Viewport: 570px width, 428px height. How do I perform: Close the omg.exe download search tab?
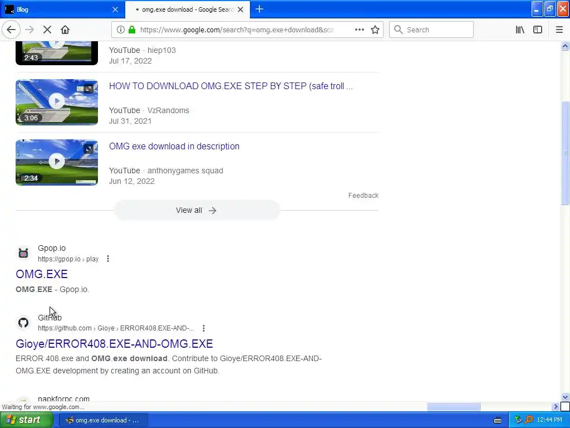pos(240,9)
